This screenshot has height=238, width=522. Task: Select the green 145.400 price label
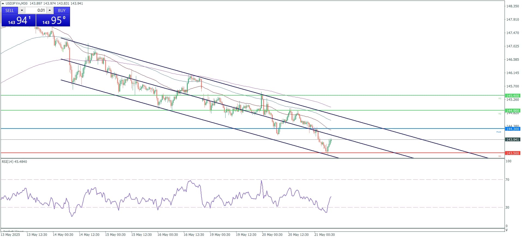512,96
